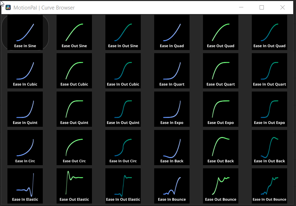Pick the Ease In Out Cubic preset
Viewport: 296px width, 206px height.
(123, 71)
